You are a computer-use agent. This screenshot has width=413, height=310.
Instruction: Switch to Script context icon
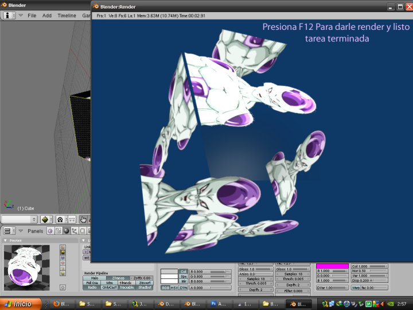58,231
